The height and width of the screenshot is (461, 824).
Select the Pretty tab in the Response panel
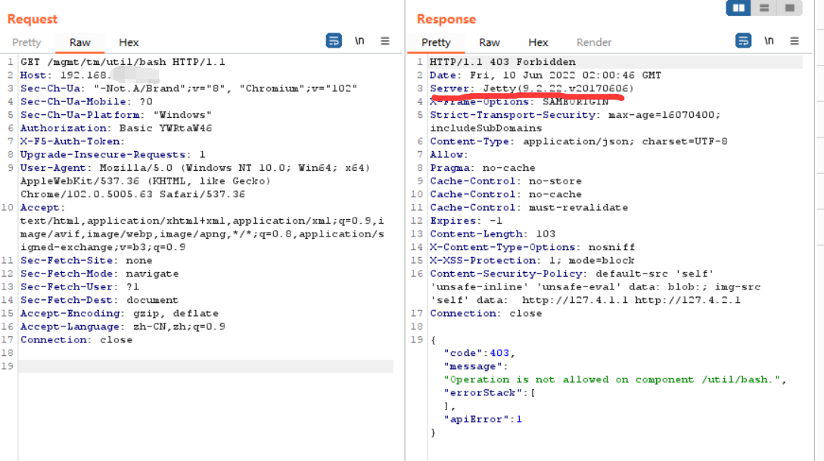point(436,42)
